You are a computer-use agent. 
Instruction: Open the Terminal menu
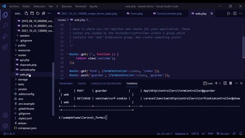(x=80, y=6)
